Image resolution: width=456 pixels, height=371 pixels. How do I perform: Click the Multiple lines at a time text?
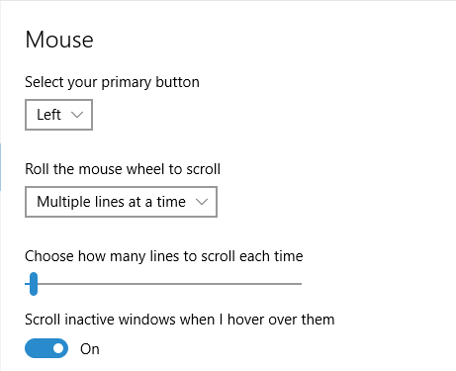(111, 202)
